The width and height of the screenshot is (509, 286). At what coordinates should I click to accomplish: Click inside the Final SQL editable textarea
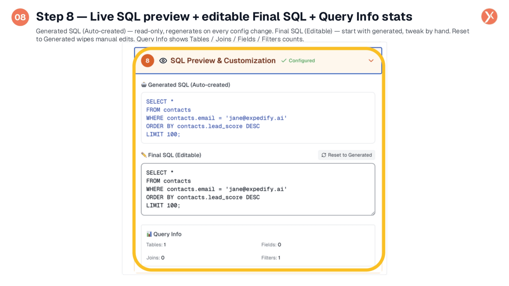click(x=258, y=189)
